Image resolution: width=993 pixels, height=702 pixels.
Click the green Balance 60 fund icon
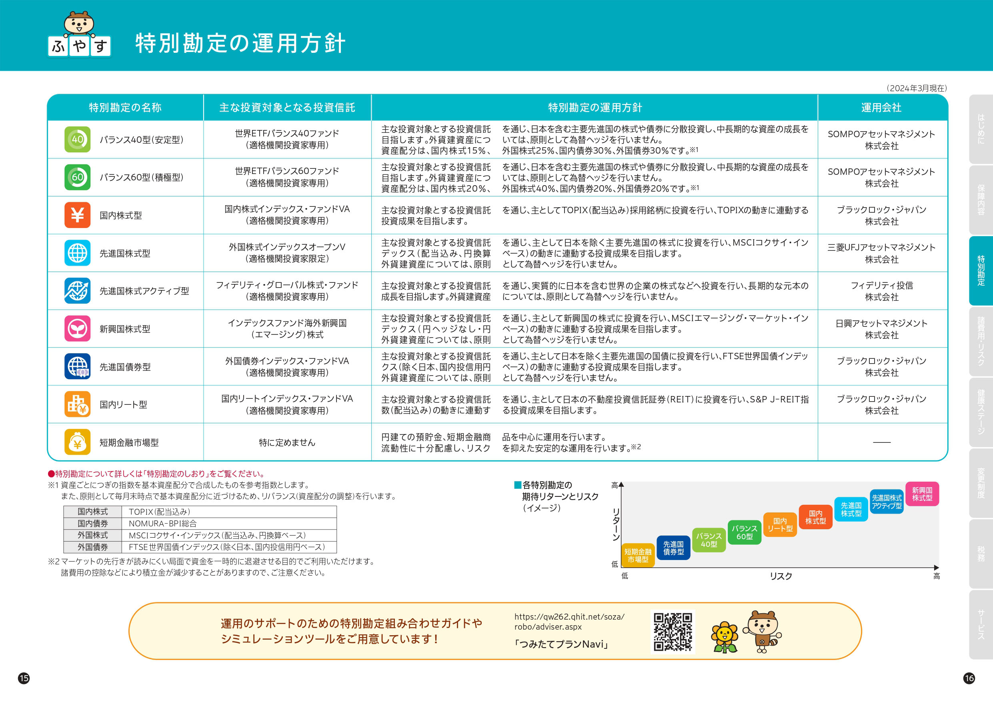pyautogui.click(x=78, y=177)
